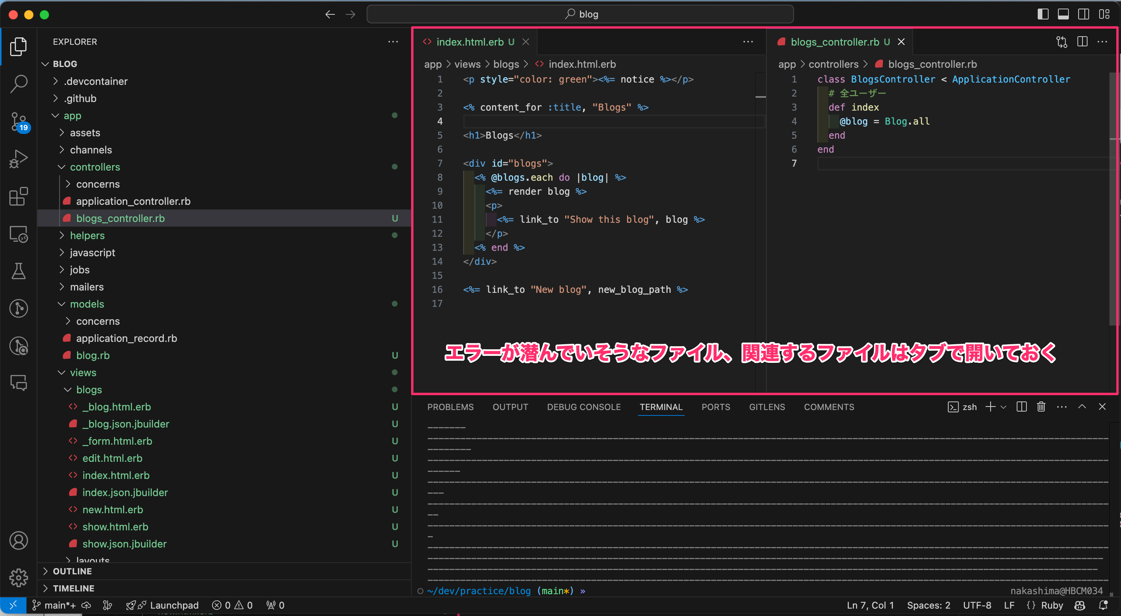Screen dimensions: 1121x616
Task: Open Run and Debug view
Action: pyautogui.click(x=18, y=159)
